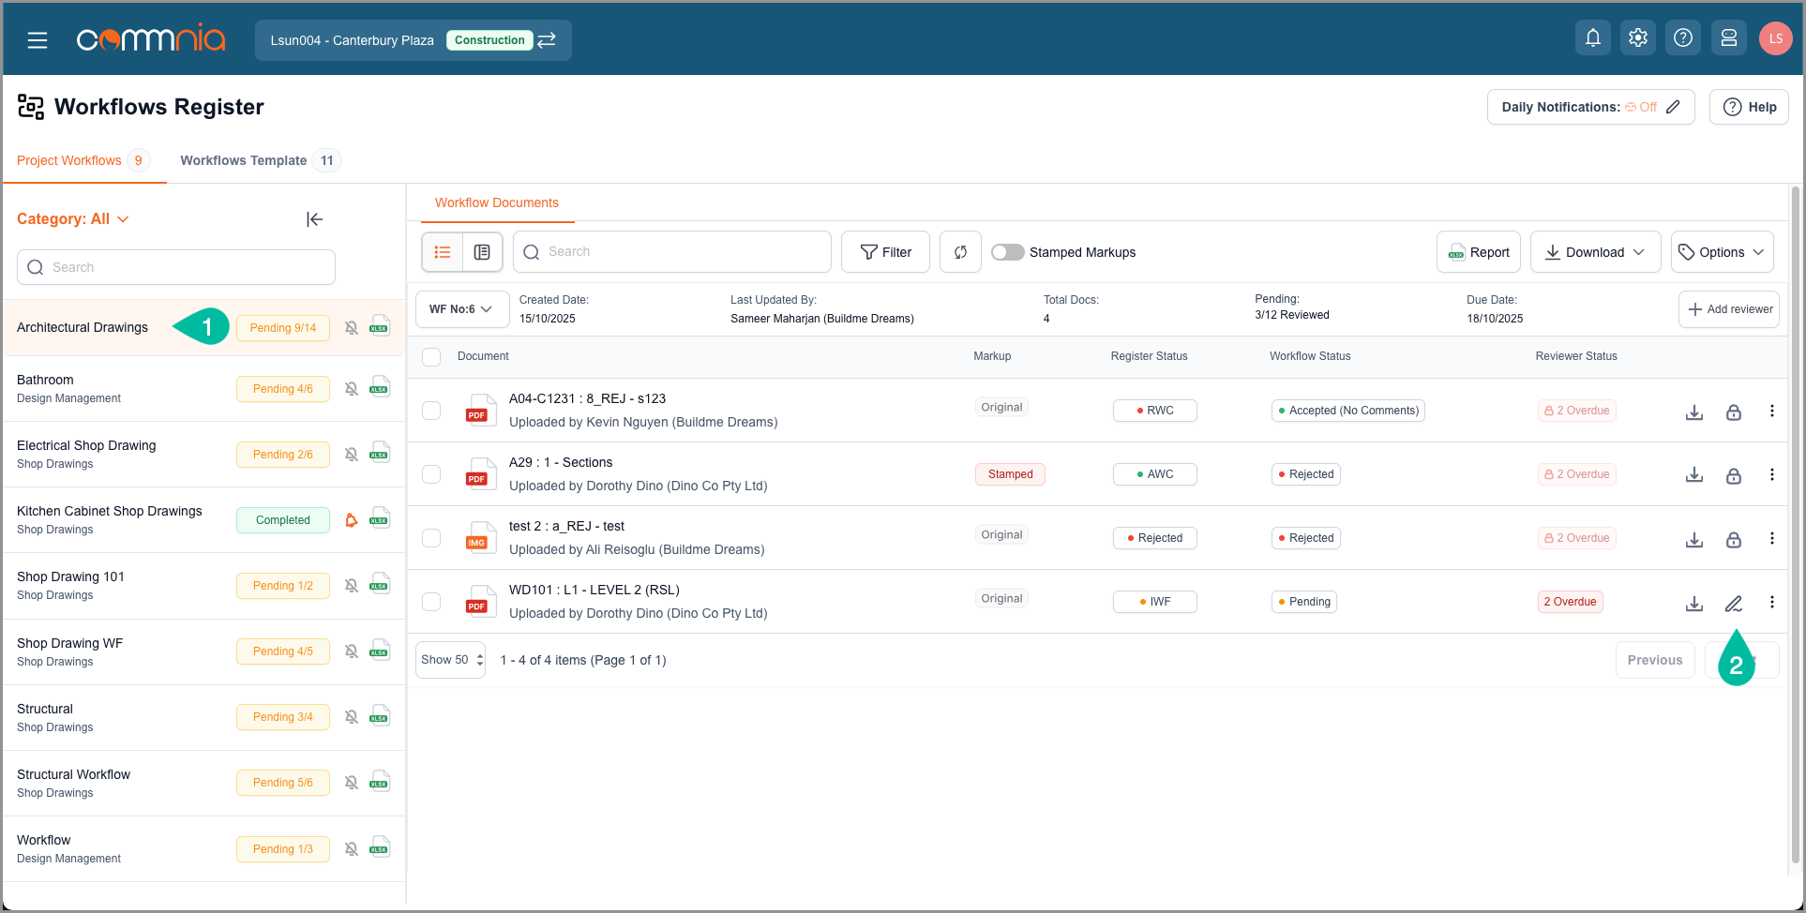The image size is (1806, 913).
Task: Click the Report button
Action: (x=1478, y=252)
